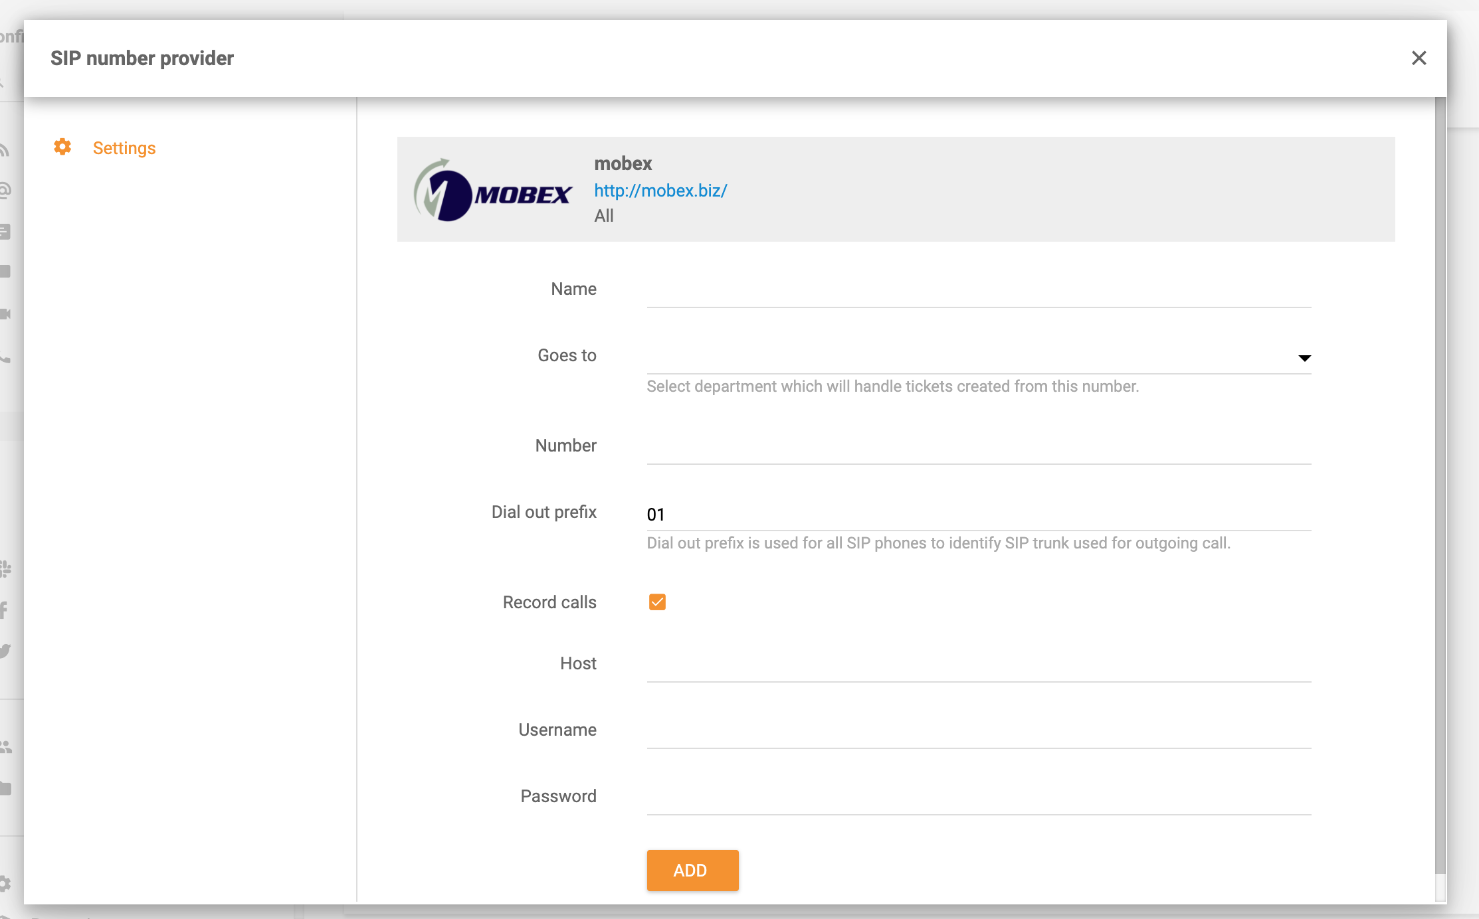Click the Mobex provider logo
The width and height of the screenshot is (1479, 919).
494,191
